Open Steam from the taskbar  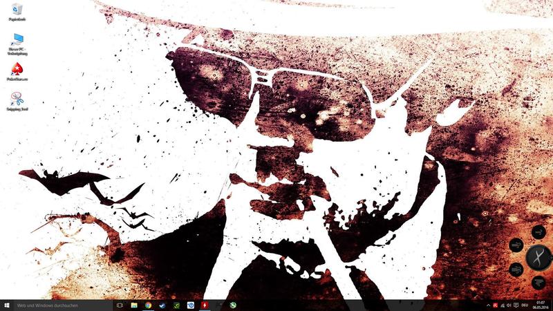coord(162,305)
